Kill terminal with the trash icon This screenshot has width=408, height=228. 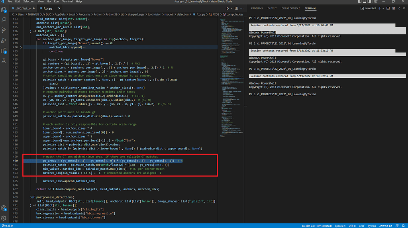pos(394,8)
